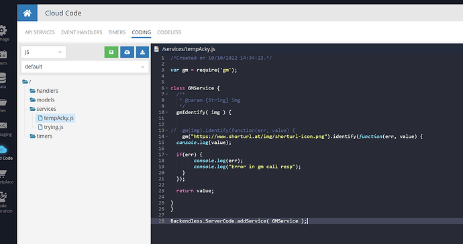The image size is (463, 244).
Task: Open the Cloud Code sidebar icon
Action: tap(3, 150)
